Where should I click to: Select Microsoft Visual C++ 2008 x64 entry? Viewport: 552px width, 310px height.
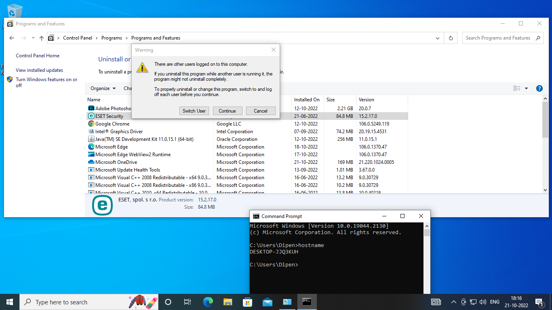[x=154, y=178]
